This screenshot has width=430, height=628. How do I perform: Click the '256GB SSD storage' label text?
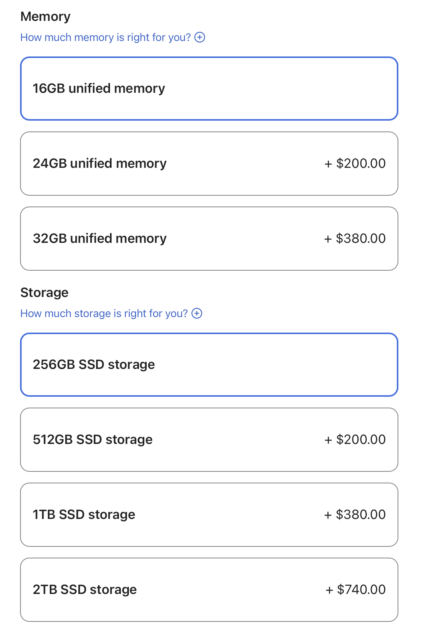94,365
